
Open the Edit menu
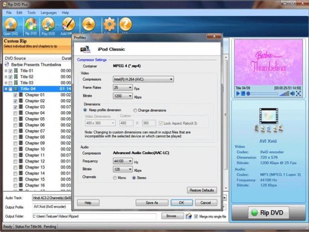(x=19, y=12)
